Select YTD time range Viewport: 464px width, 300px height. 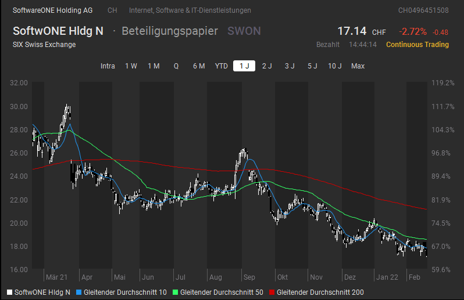tap(222, 66)
